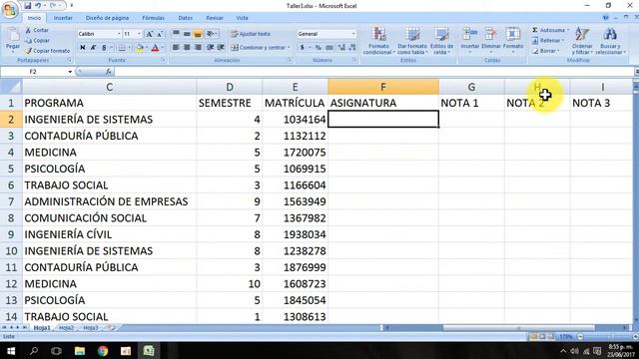Decrease font size with the small A

160,34
